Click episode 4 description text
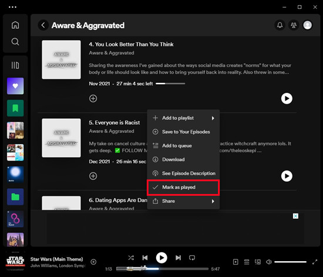This screenshot has width=323, height=277. (190, 69)
